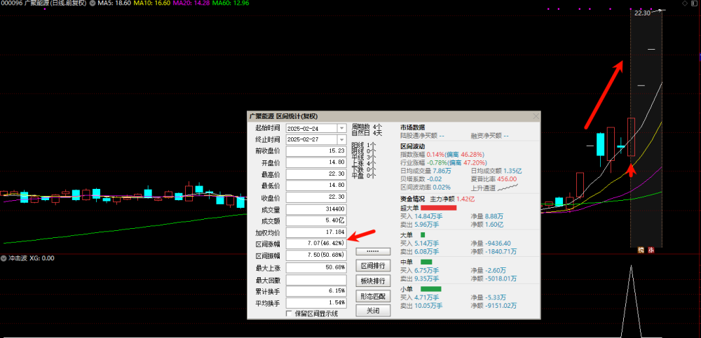Screen dimensions: 701x338
Task: Open 区间排行 ranking
Action: [x=373, y=266]
